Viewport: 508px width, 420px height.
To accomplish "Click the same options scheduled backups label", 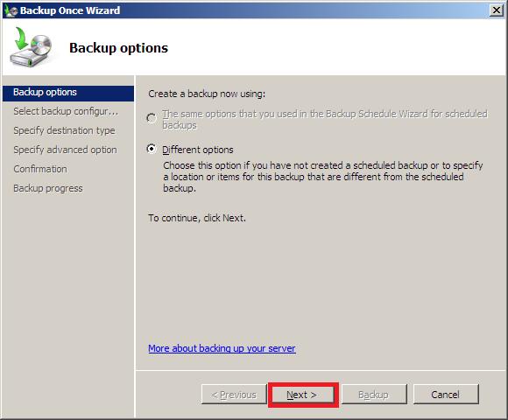I will pos(325,119).
